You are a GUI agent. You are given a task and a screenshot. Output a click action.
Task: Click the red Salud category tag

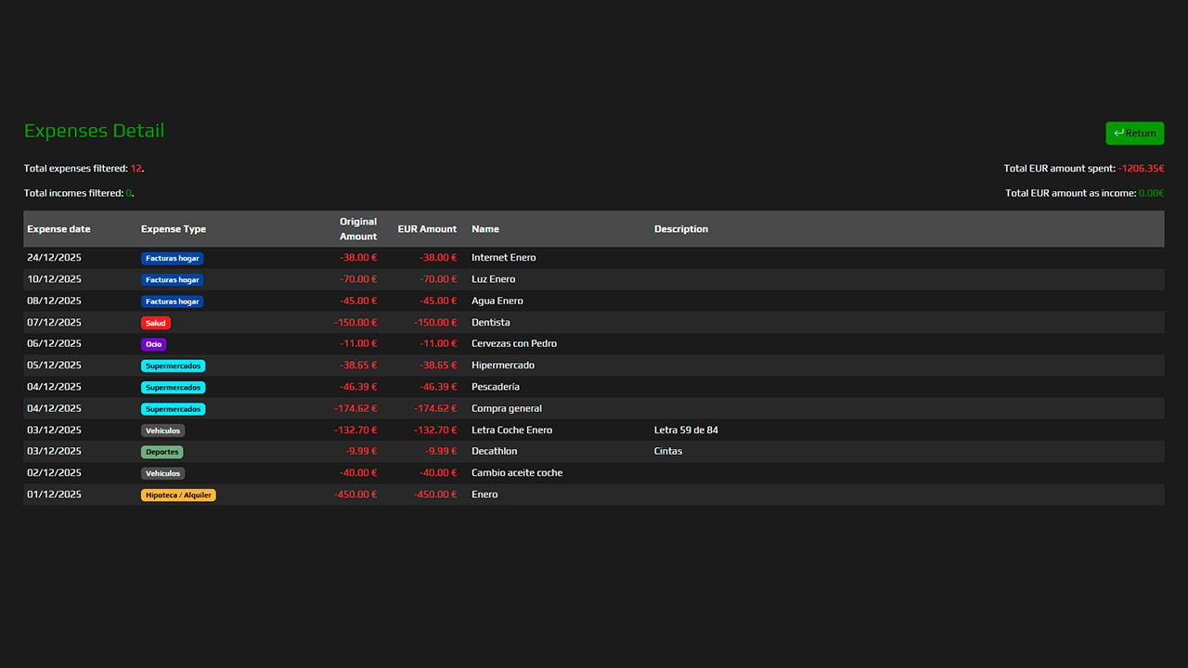pyautogui.click(x=156, y=323)
